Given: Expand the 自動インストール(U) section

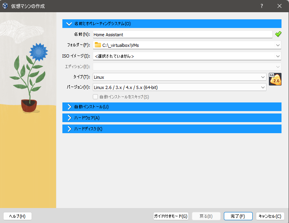Looking at the screenshot, I should tap(172, 107).
